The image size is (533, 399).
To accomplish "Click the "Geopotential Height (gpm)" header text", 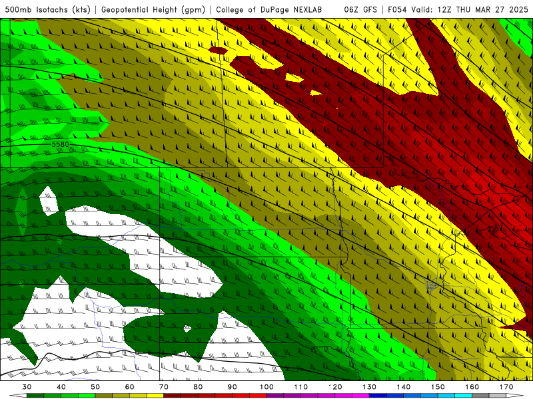I will (153, 9).
